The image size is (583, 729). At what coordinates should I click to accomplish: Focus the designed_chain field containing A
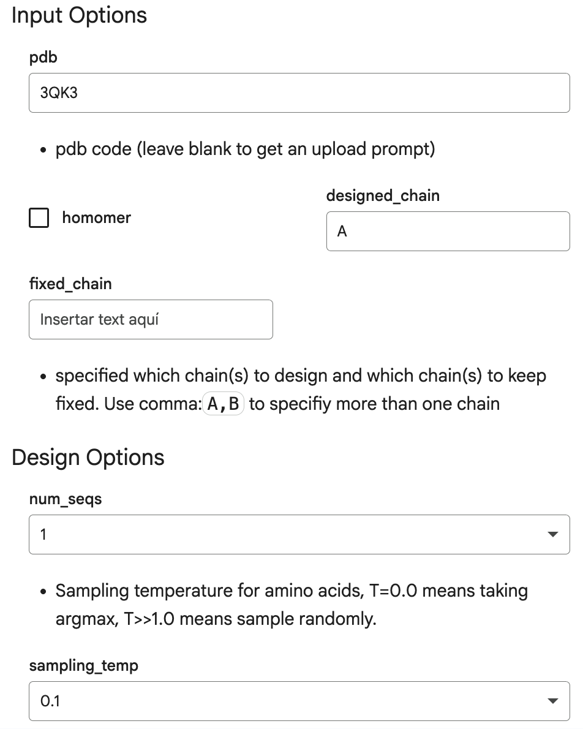coord(448,231)
